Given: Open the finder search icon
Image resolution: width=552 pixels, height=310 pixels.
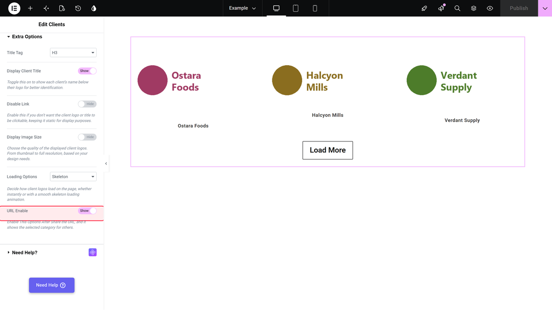Looking at the screenshot, I should (x=457, y=8).
